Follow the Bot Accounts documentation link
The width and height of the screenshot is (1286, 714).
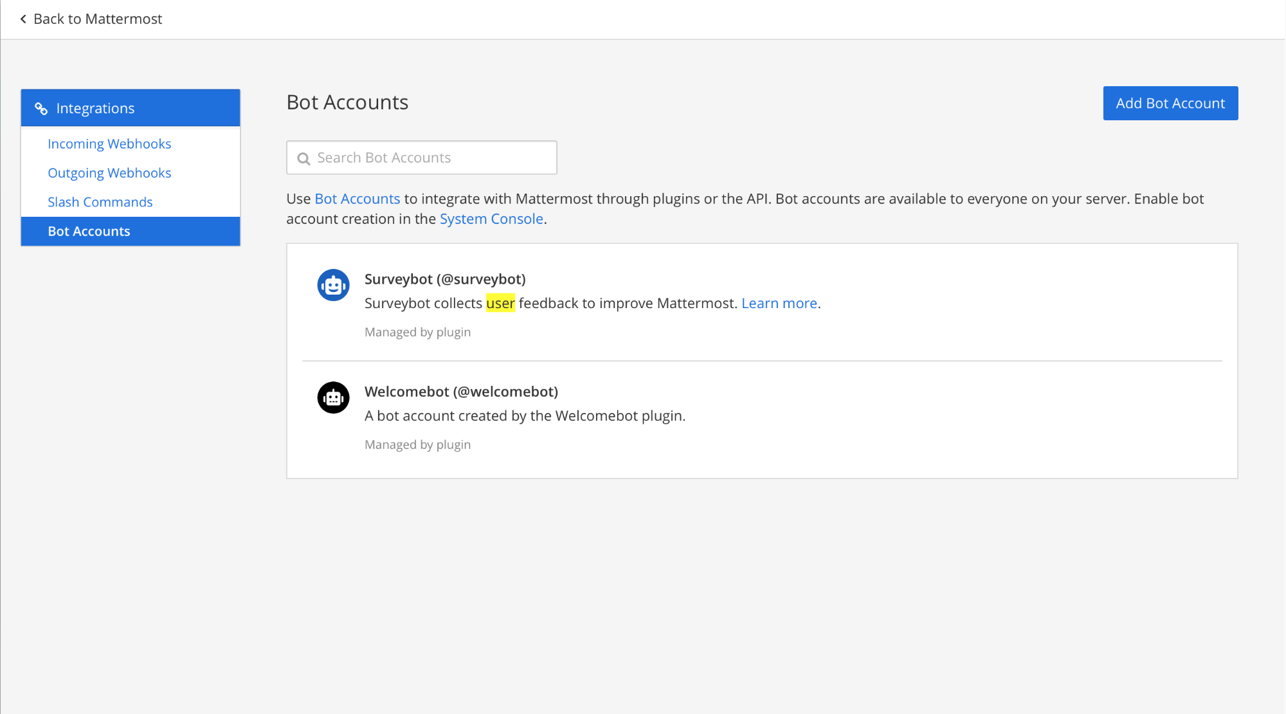click(357, 199)
